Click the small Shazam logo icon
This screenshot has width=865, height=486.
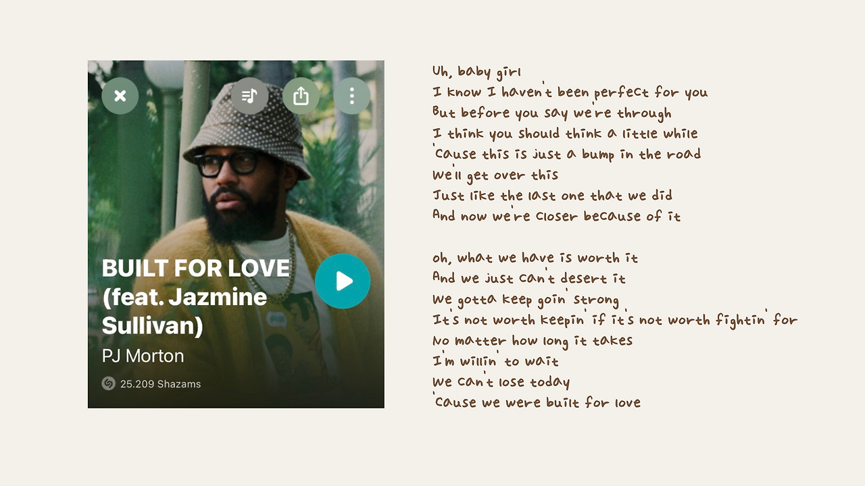(108, 383)
